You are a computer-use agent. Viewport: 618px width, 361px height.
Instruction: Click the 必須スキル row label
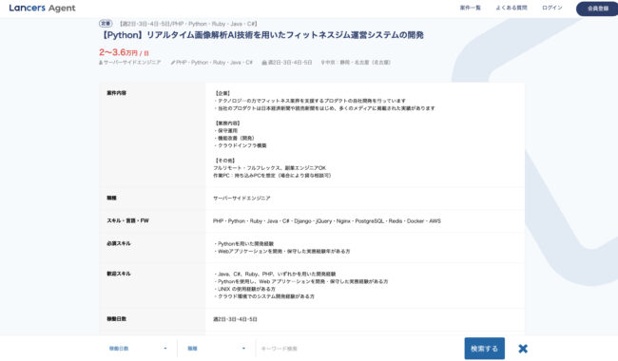118,244
